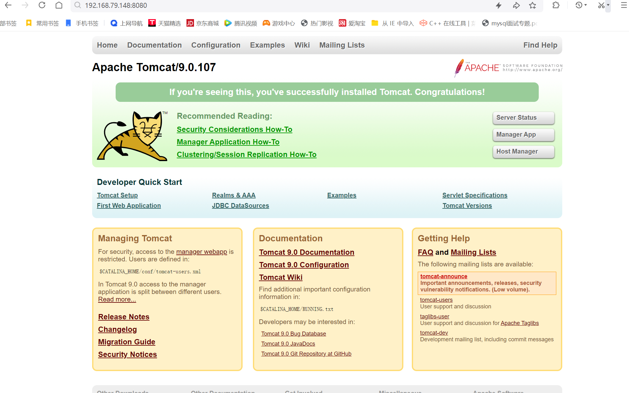The width and height of the screenshot is (629, 393).
Task: Click the Server Status button
Action: [523, 118]
